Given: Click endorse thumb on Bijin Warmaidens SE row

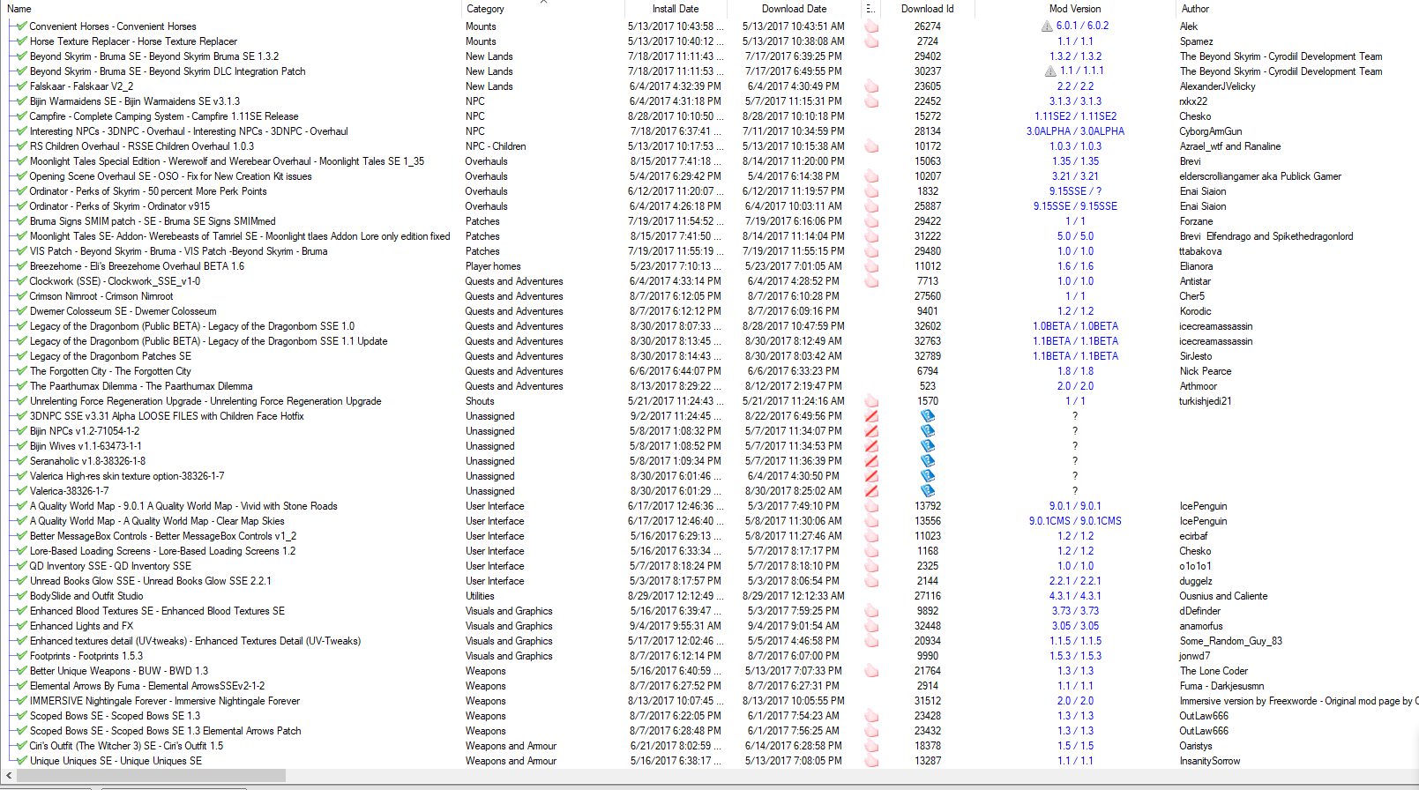Looking at the screenshot, I should point(871,101).
